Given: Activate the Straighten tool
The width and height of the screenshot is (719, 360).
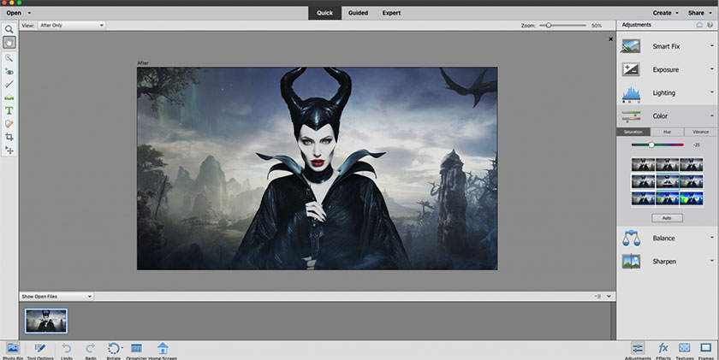Looking at the screenshot, I should pos(9,97).
